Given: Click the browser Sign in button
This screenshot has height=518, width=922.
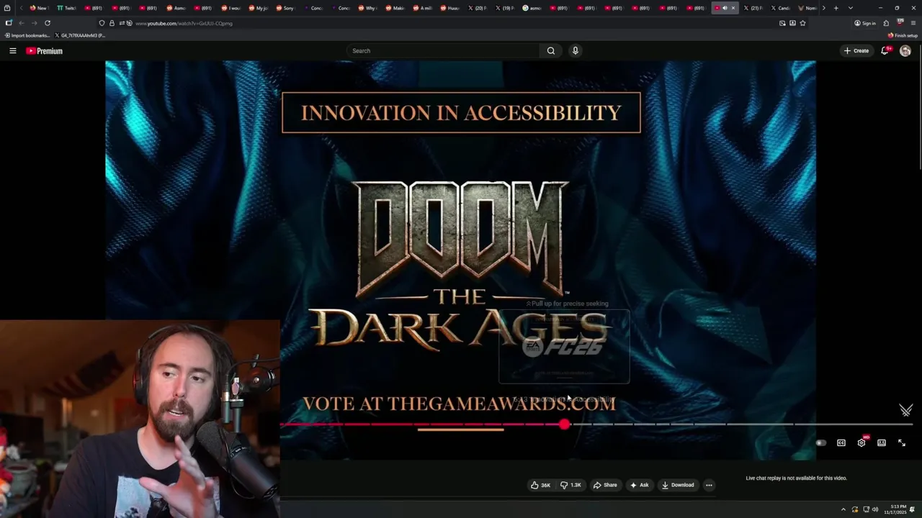Looking at the screenshot, I should tap(865, 23).
